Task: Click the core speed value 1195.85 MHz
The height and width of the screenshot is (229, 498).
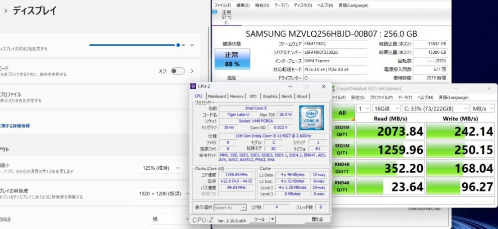Action: point(237,175)
